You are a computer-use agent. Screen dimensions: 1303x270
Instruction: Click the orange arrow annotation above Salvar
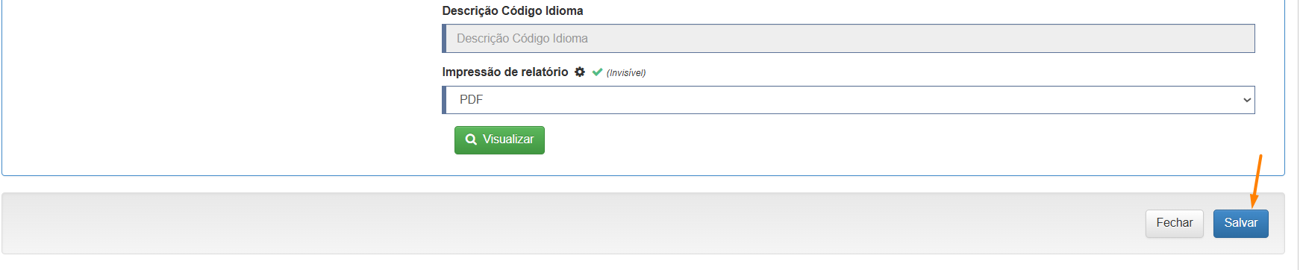click(1257, 181)
